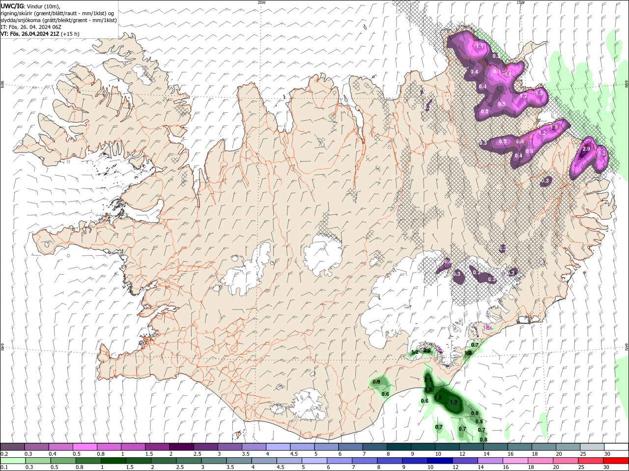The width and height of the screenshot is (629, 471).
Task: Click the 1.5 snowfall value in the northeast
Action: [x=539, y=93]
